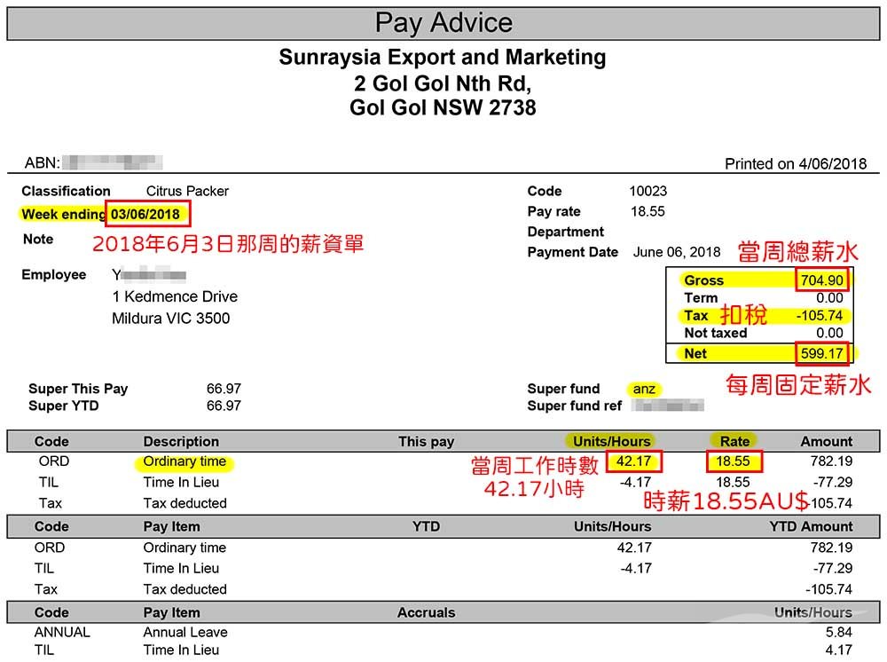Click the "Description" column header
Screen dimensions: 887x662
tap(181, 441)
